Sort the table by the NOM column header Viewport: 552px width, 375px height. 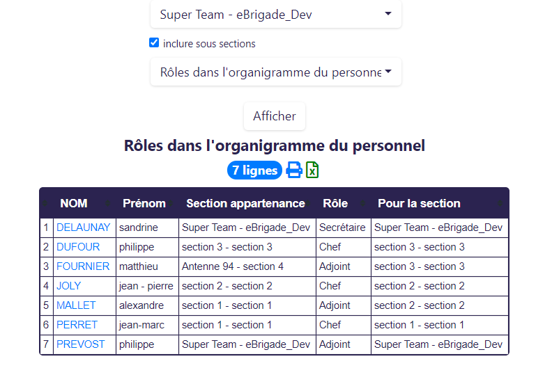click(x=74, y=203)
